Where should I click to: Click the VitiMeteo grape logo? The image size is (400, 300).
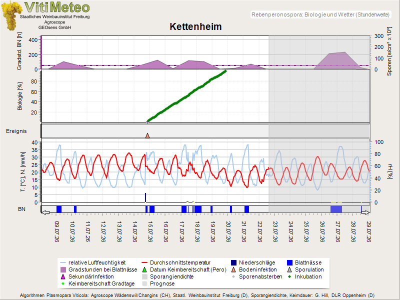10,15
